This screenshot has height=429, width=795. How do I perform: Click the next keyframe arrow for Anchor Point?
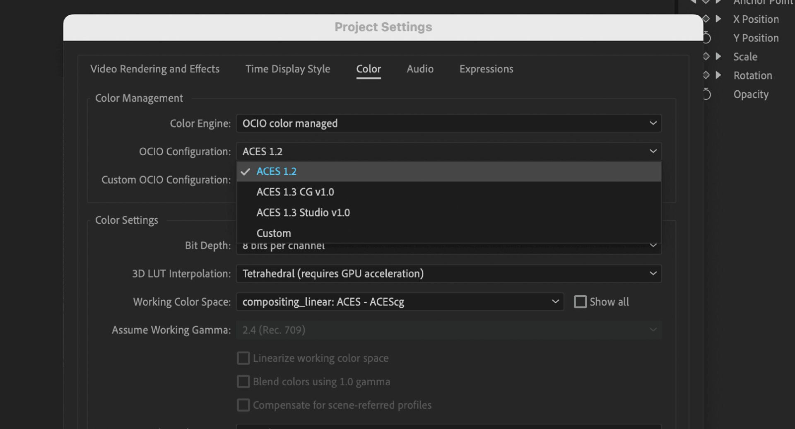718,2
